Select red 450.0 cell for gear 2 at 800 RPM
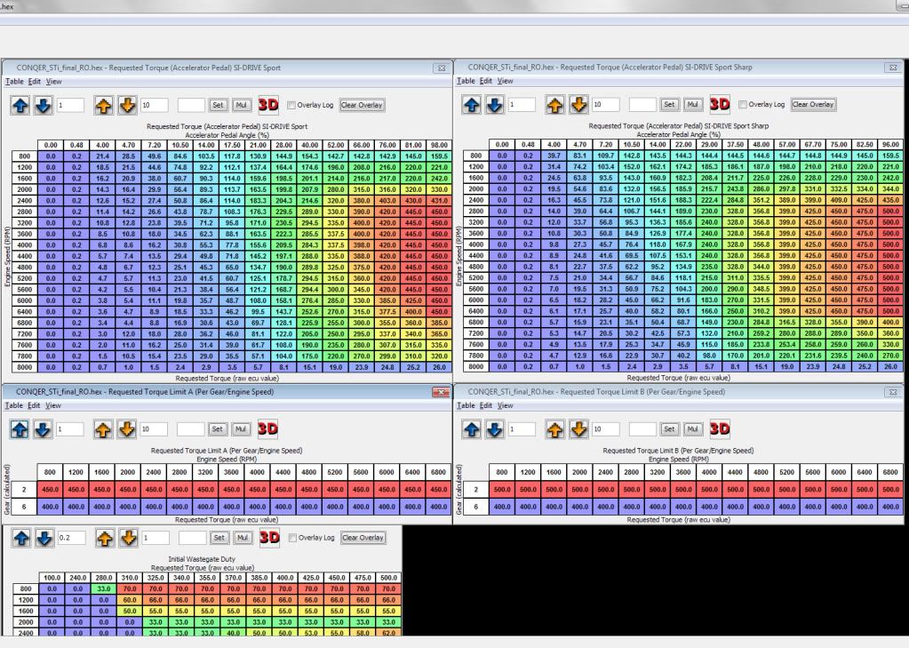909x648 pixels. [x=52, y=488]
